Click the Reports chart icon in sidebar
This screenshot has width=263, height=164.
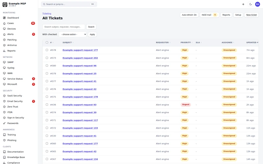[4, 51]
